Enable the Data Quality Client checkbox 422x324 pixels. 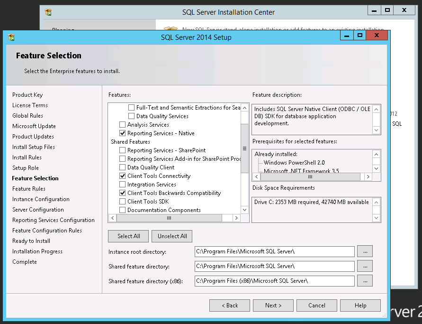tap(122, 167)
